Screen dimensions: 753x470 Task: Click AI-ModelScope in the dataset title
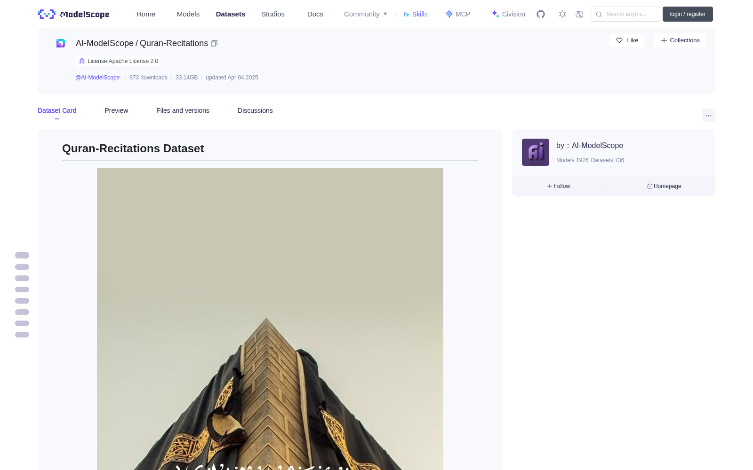tap(104, 43)
